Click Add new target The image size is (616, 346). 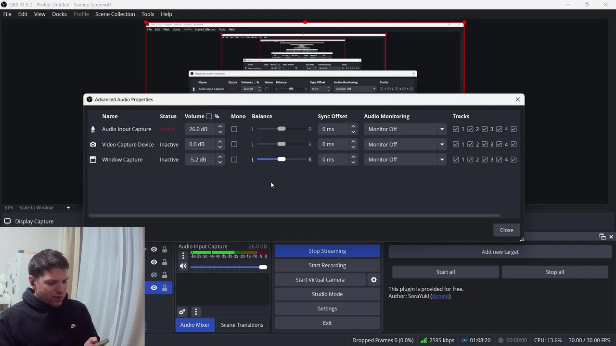click(500, 252)
